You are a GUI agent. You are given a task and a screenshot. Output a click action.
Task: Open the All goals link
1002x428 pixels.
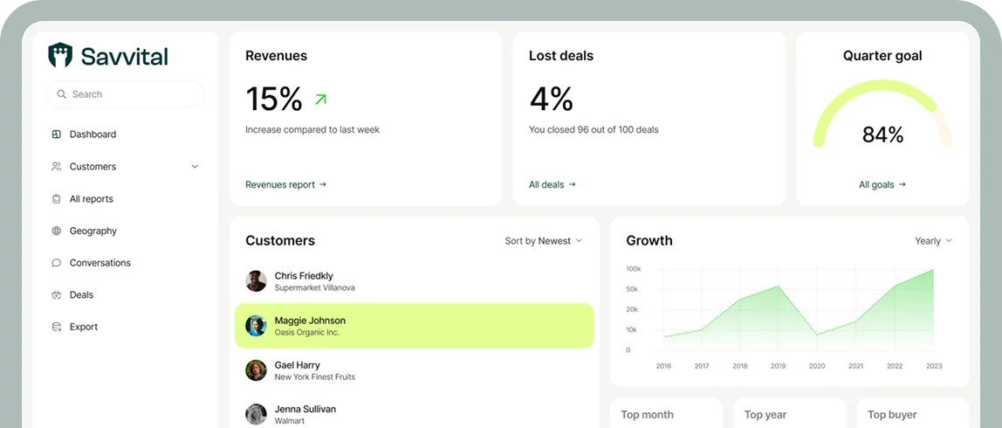[x=882, y=185]
